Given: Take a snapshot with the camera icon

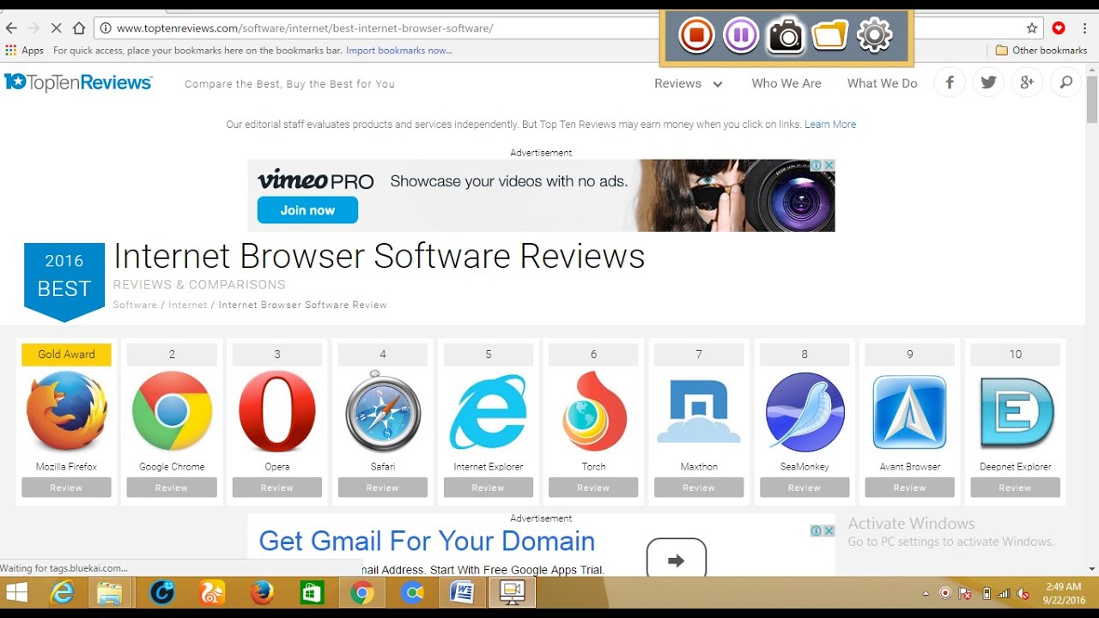Looking at the screenshot, I should pyautogui.click(x=785, y=36).
